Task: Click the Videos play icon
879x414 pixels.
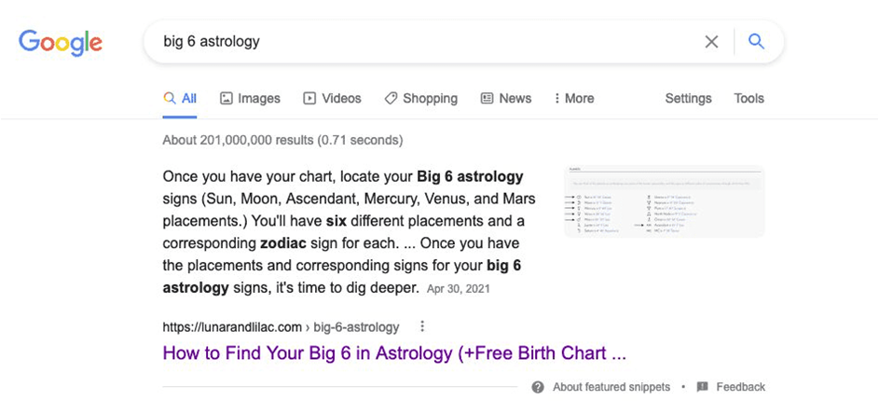Action: pyautogui.click(x=309, y=98)
